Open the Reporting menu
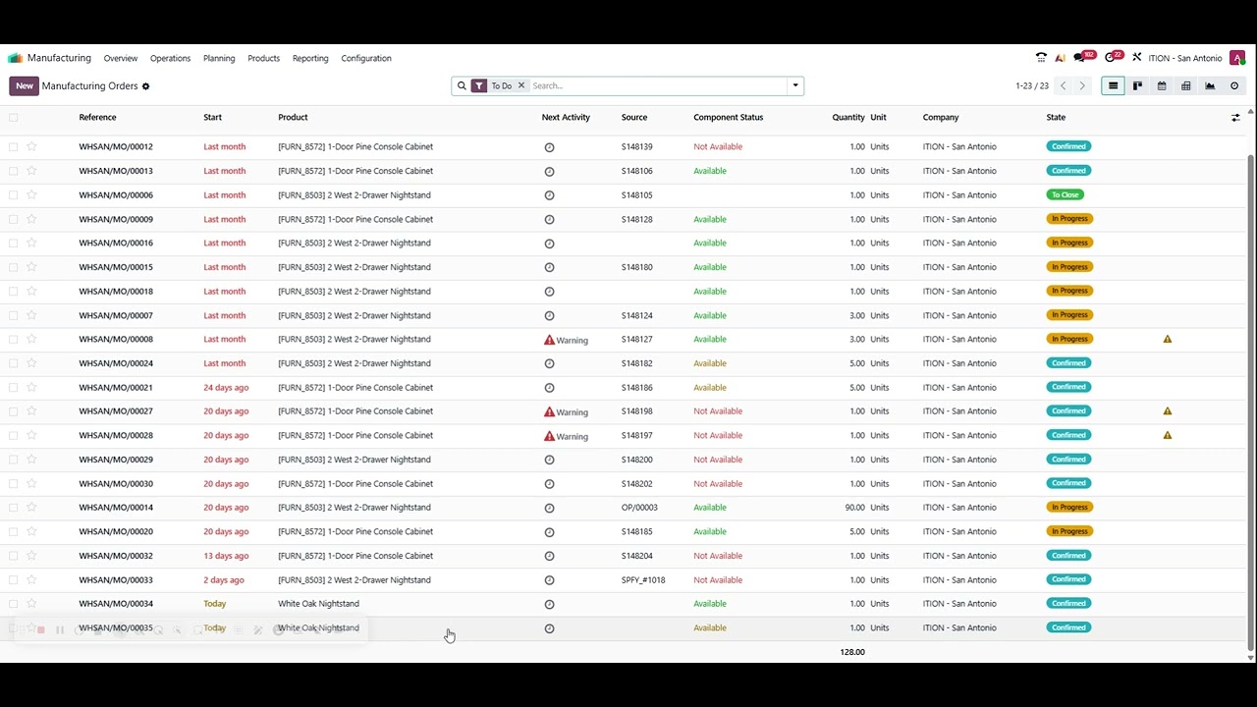This screenshot has height=707, width=1257. click(310, 58)
